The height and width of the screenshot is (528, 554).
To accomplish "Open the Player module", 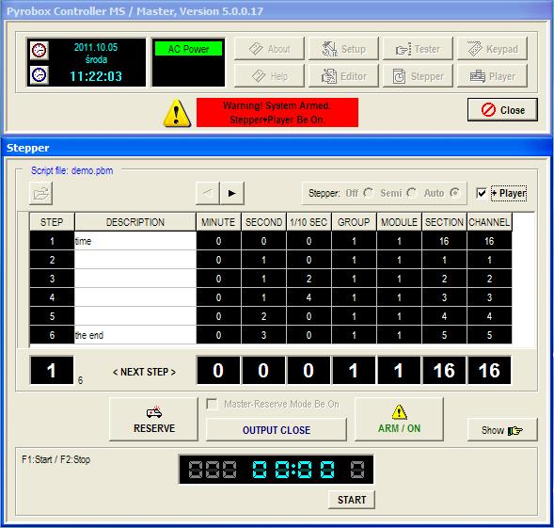I will pyautogui.click(x=492, y=75).
